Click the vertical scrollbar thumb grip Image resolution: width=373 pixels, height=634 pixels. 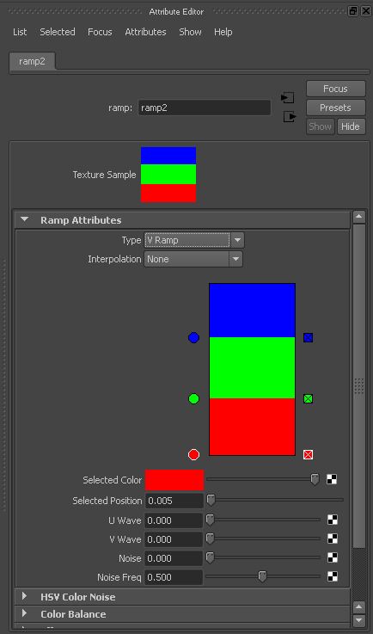359,386
